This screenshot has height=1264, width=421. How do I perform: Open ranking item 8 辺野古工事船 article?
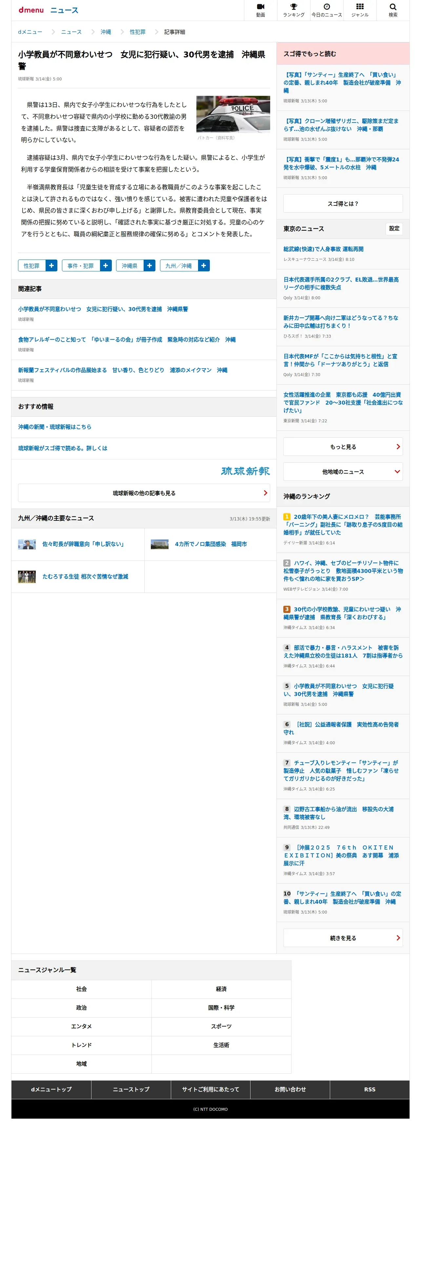tap(339, 813)
